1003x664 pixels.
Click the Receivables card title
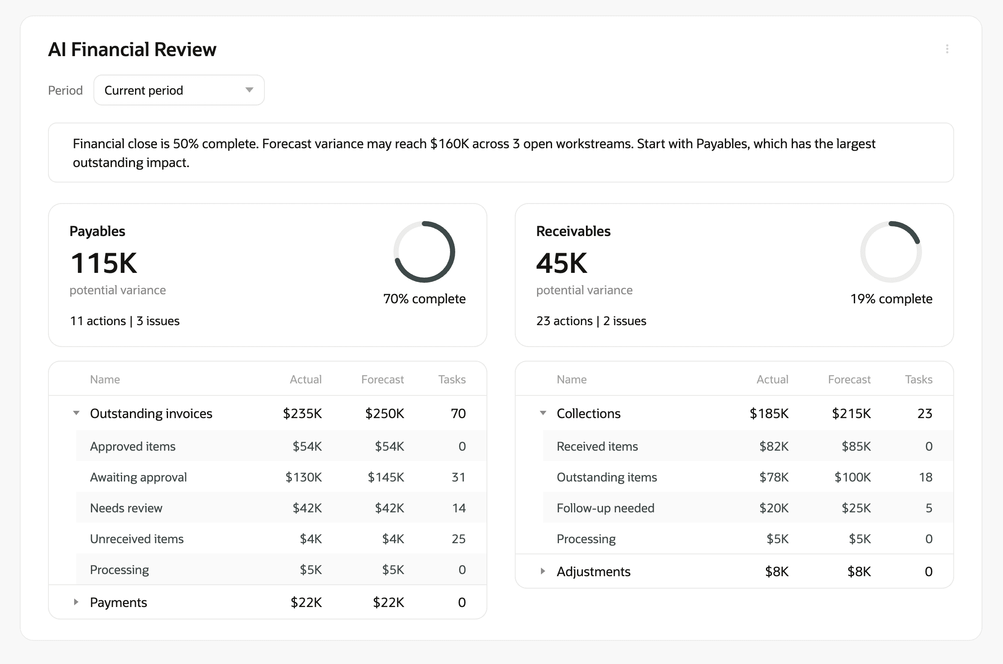573,230
